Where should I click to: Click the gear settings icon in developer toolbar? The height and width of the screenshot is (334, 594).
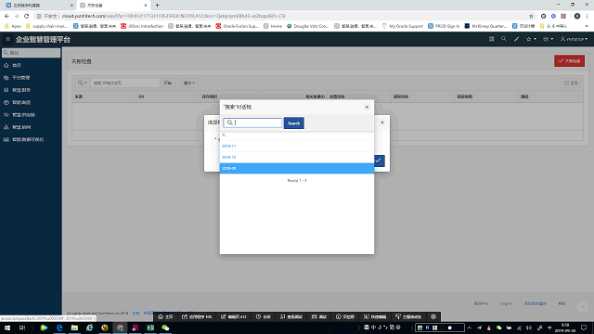433,316
